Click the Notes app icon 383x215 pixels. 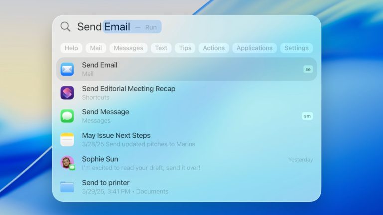[67, 140]
